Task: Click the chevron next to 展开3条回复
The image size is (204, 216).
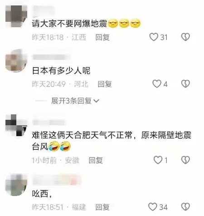Action: (97, 101)
